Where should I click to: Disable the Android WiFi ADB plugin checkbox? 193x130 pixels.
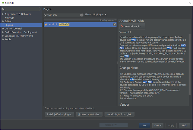point(114,24)
